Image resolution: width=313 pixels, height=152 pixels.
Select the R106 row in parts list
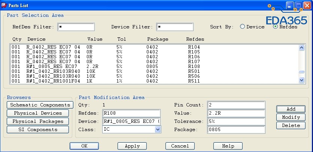(154, 57)
